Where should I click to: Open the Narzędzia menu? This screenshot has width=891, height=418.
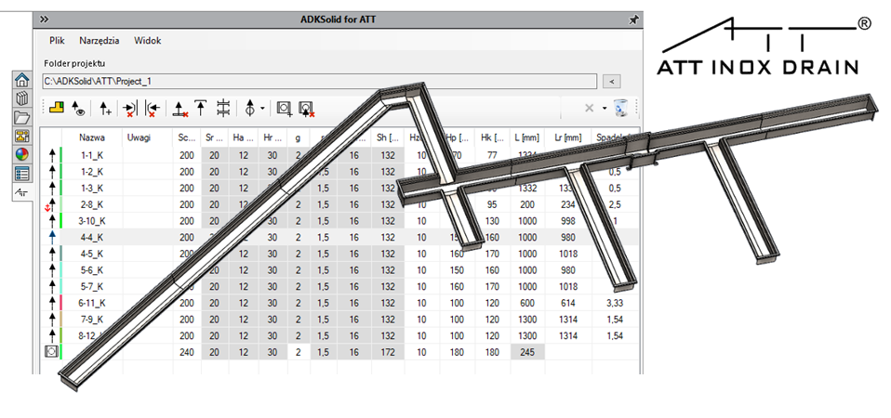[x=99, y=41]
